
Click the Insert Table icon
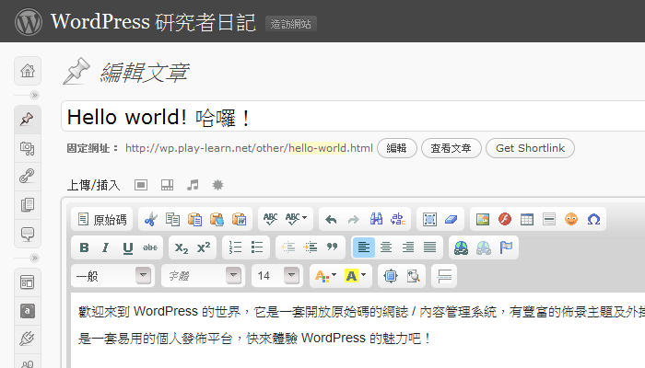[x=527, y=219]
